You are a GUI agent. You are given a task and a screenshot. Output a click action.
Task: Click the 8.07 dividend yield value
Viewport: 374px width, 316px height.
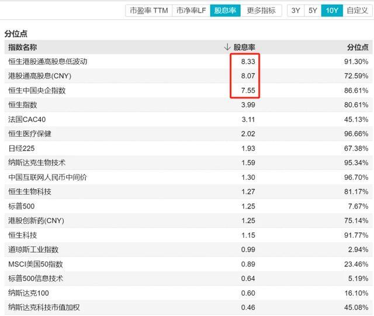pyautogui.click(x=248, y=76)
